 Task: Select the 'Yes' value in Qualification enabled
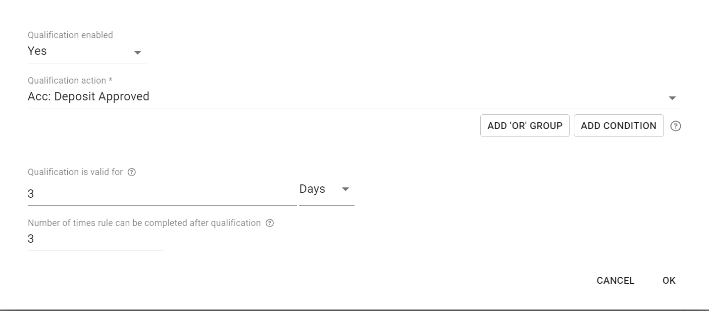[x=38, y=51]
